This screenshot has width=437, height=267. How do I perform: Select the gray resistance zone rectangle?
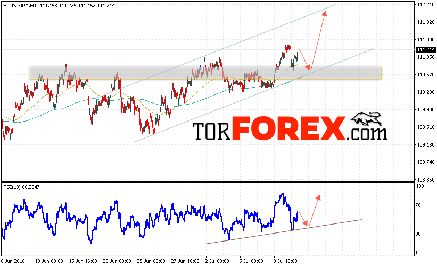coord(205,73)
